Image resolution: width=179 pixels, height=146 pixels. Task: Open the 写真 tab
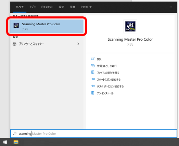[x=73, y=7]
